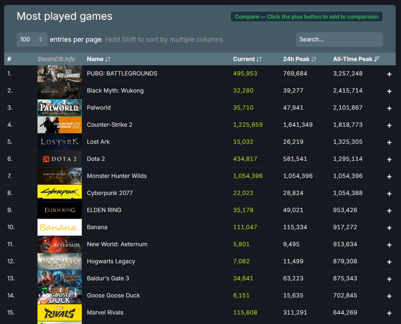Open the Cyberpunk 2077 game page
Screen dimensions: 401x324
point(110,193)
